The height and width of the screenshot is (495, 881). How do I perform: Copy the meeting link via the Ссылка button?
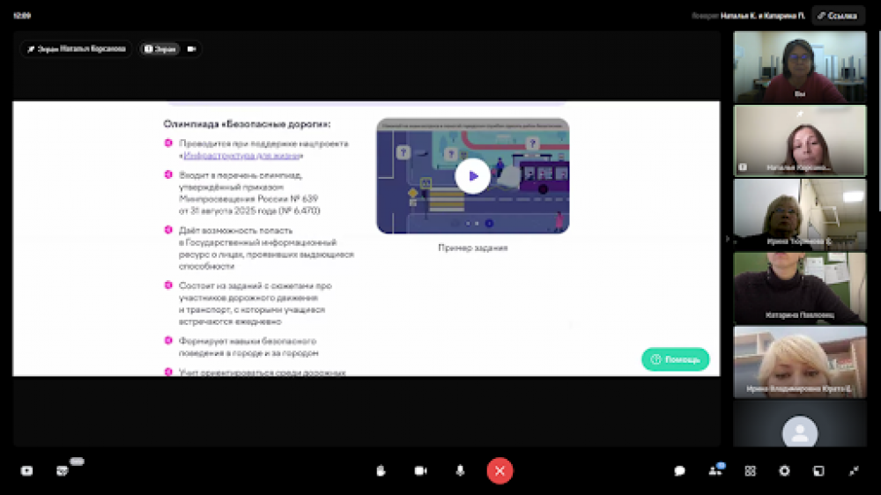click(x=837, y=16)
